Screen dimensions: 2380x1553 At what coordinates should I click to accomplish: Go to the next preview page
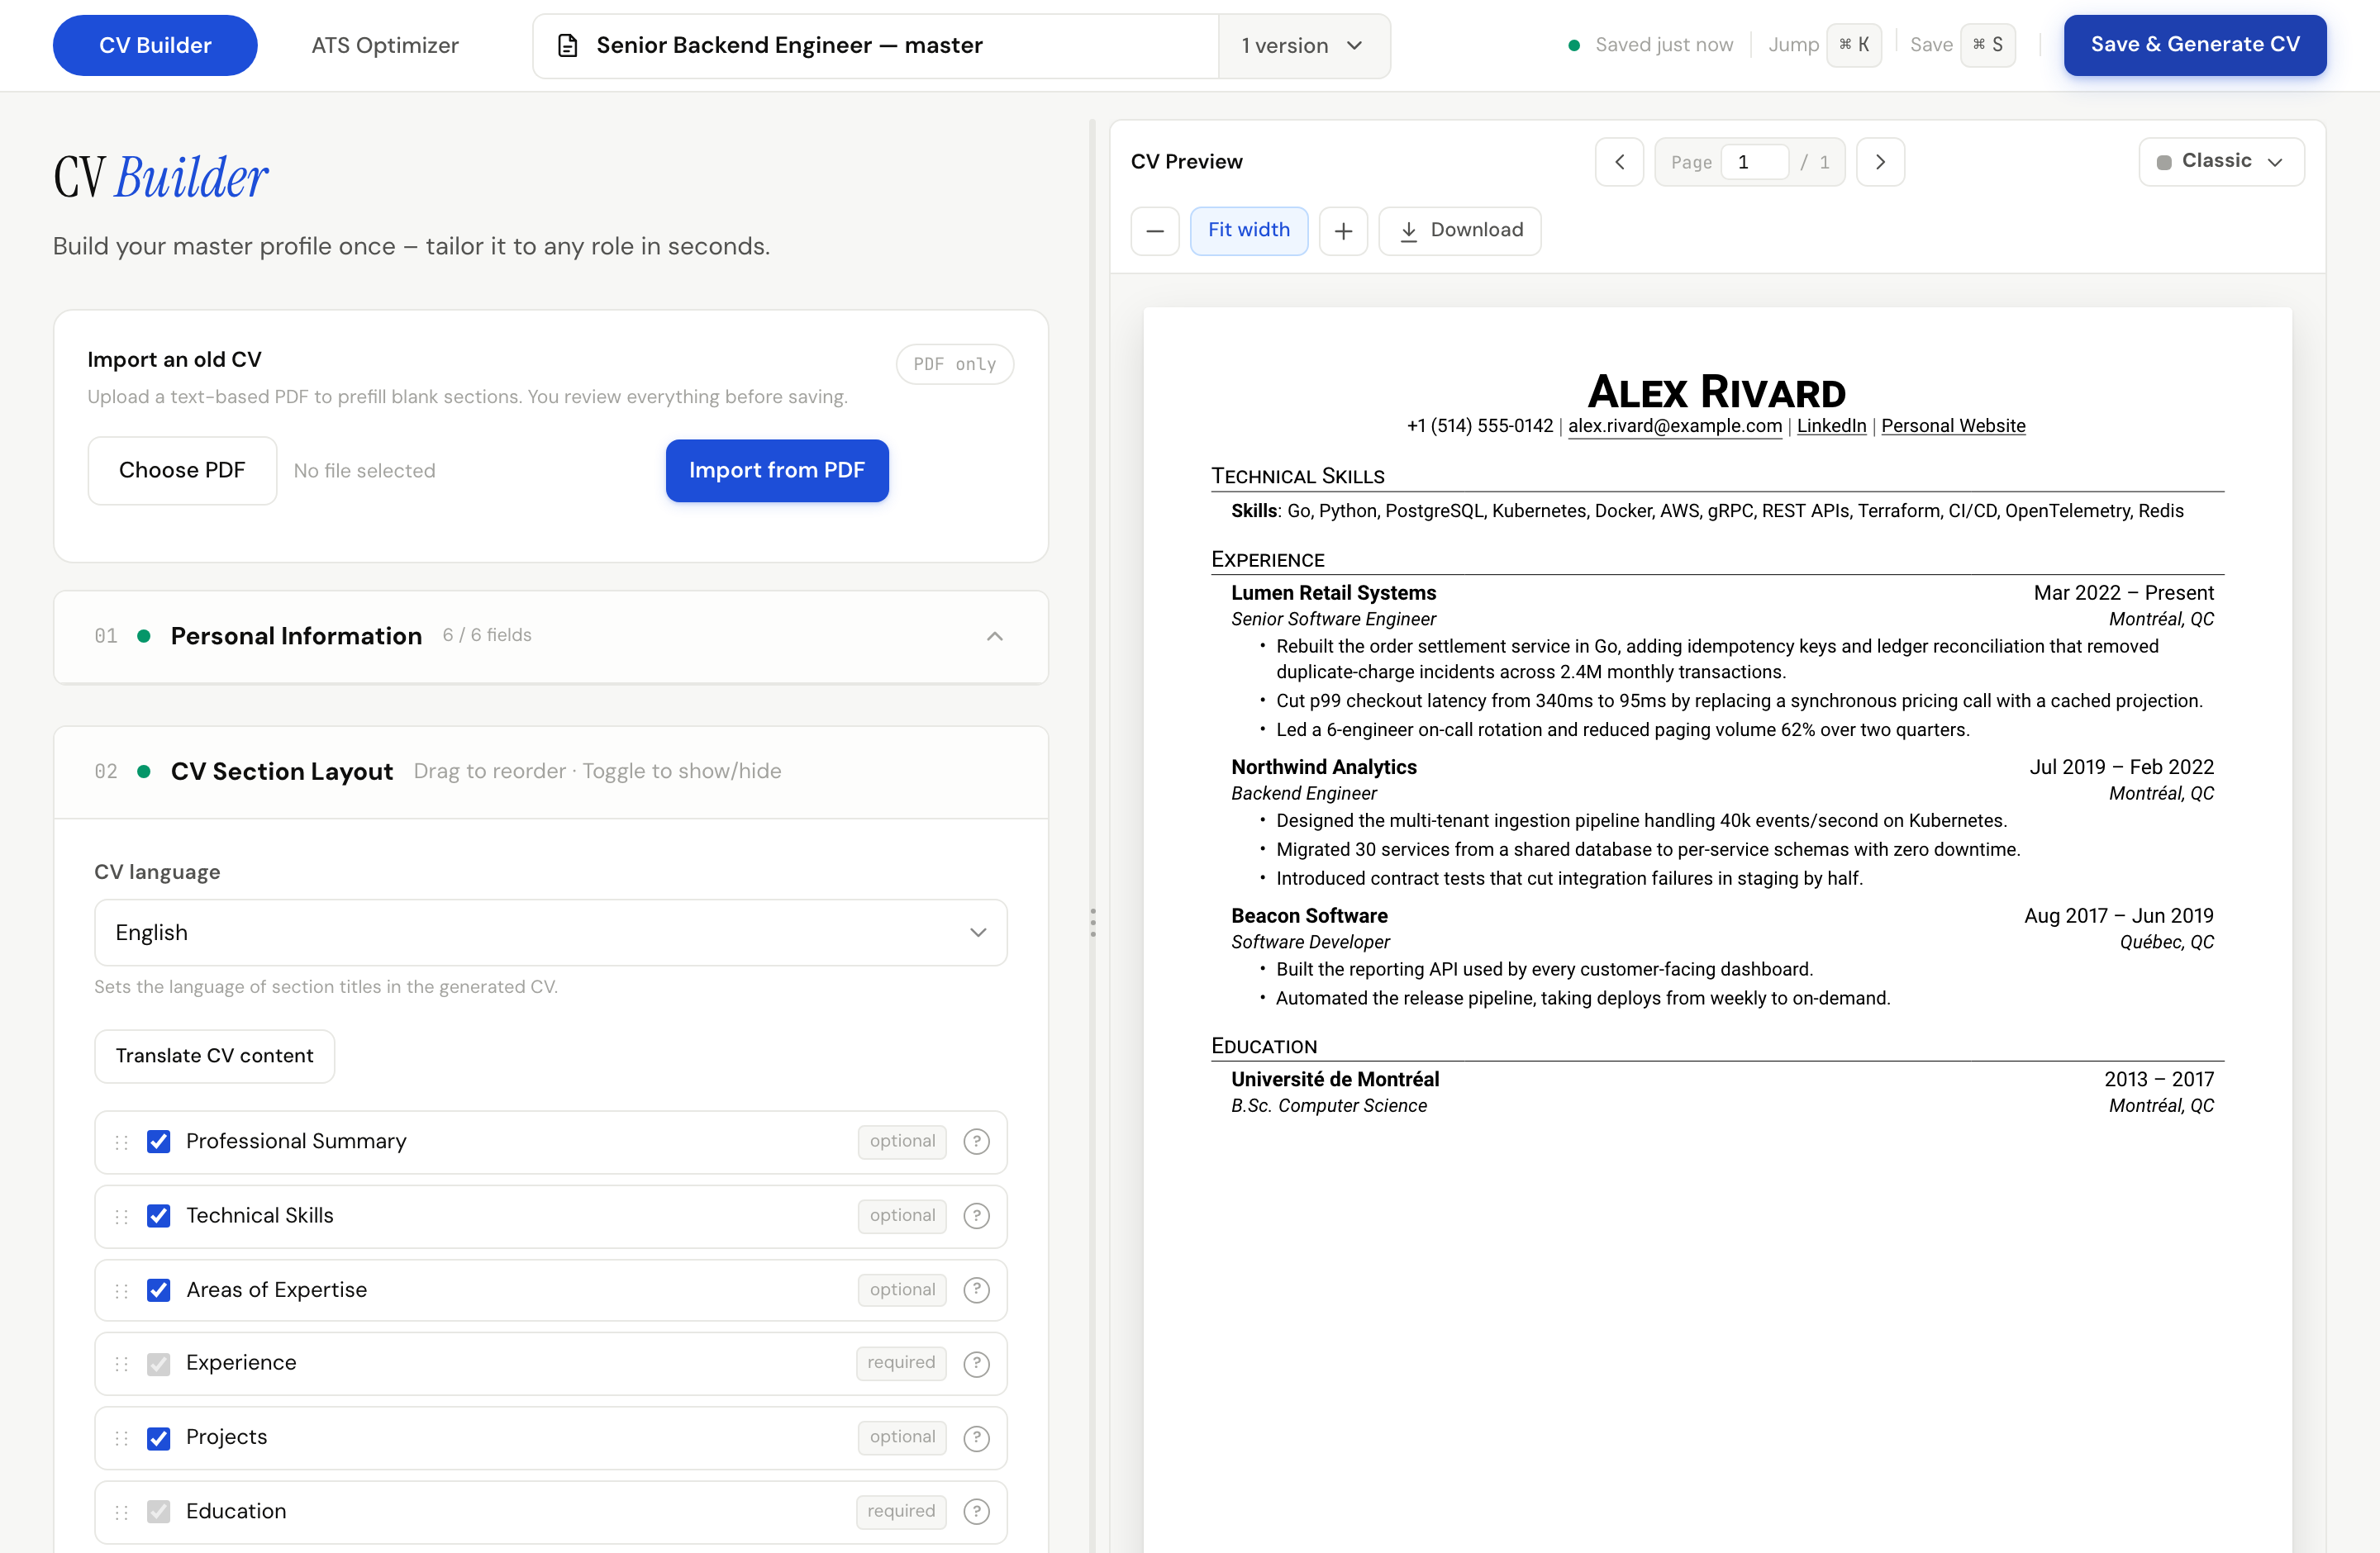[x=1880, y=162]
